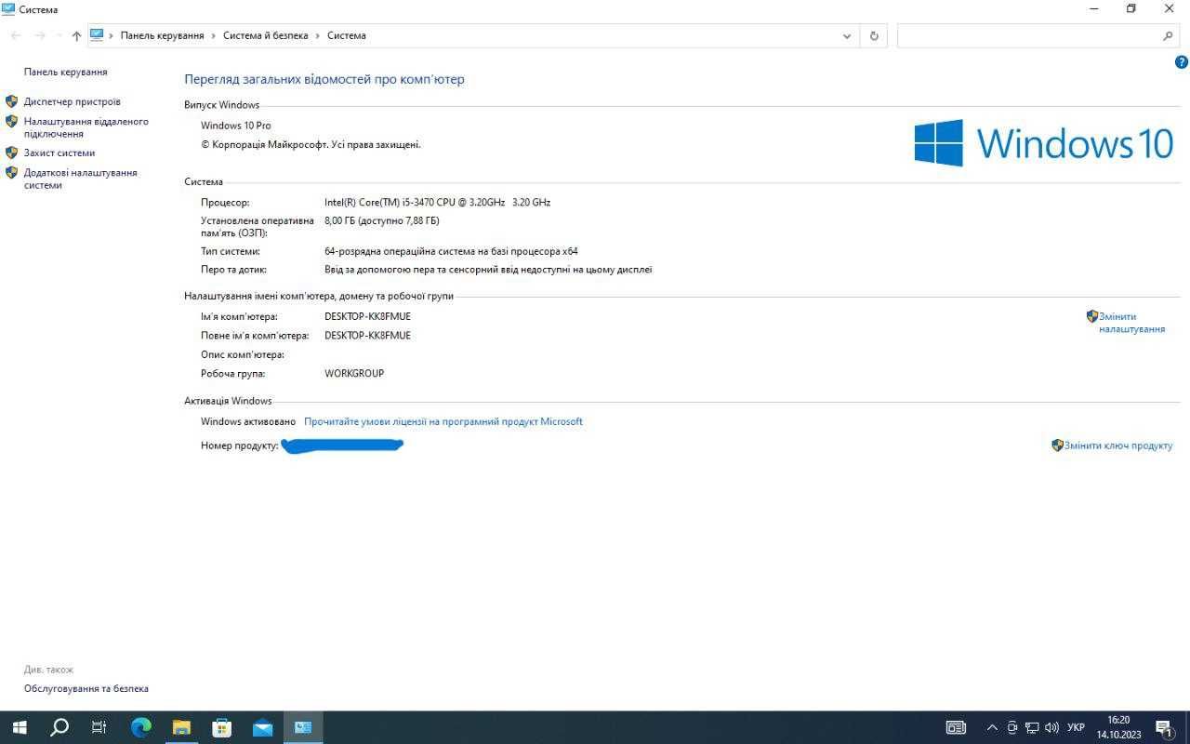Open network status tray icon
The image size is (1190, 744).
point(1032,727)
